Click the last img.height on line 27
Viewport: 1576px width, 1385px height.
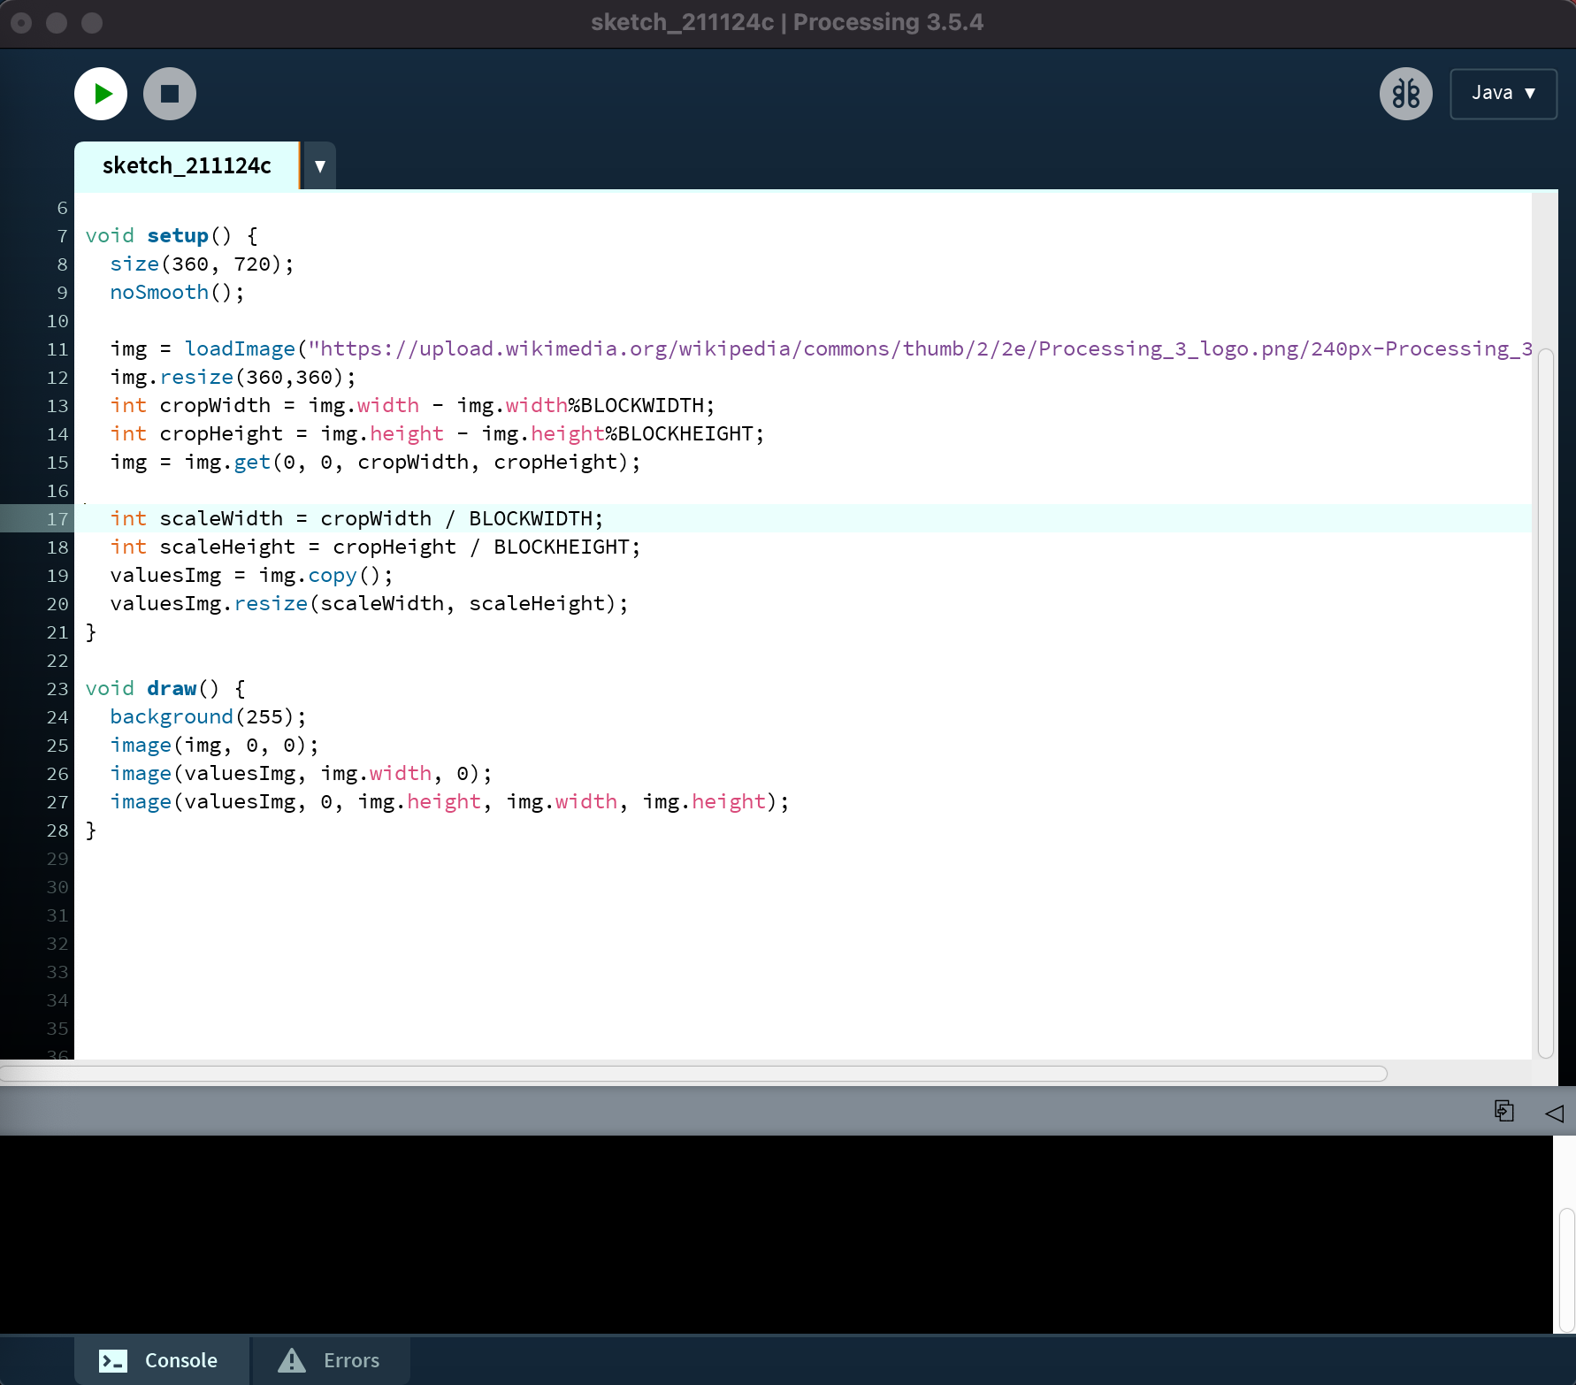click(704, 801)
